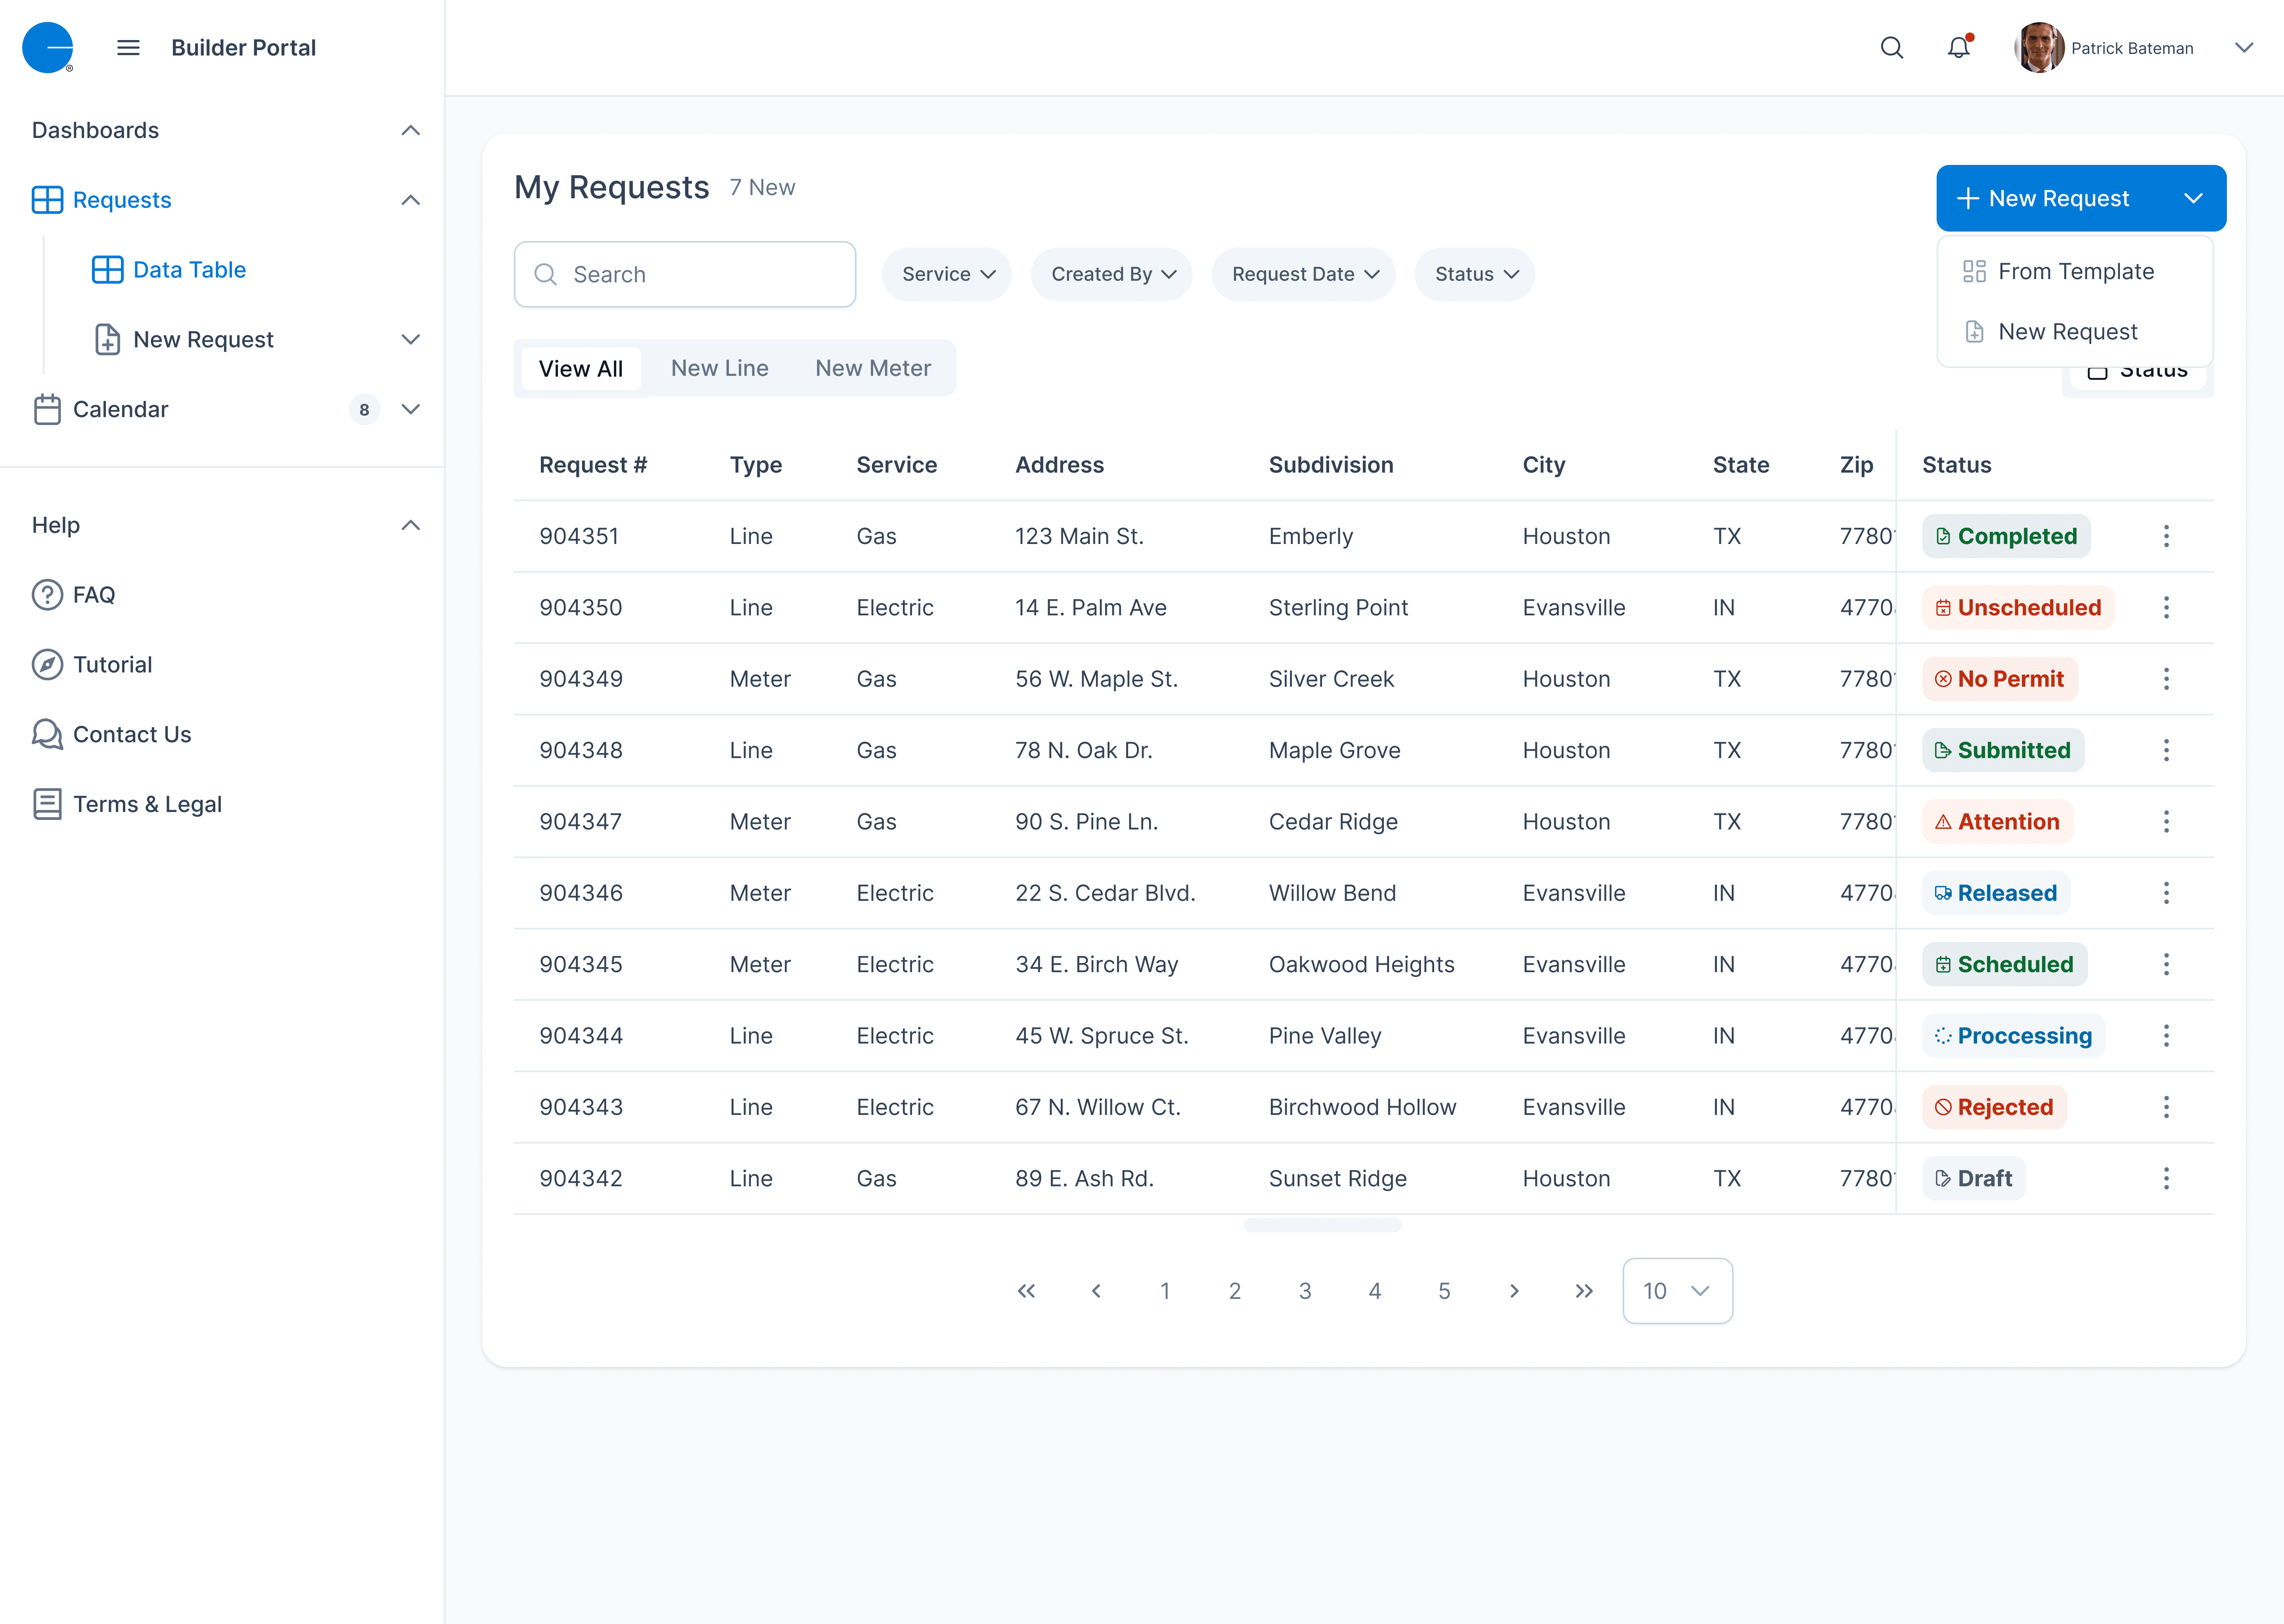
Task: Open the Status filter dropdown
Action: (x=1474, y=274)
